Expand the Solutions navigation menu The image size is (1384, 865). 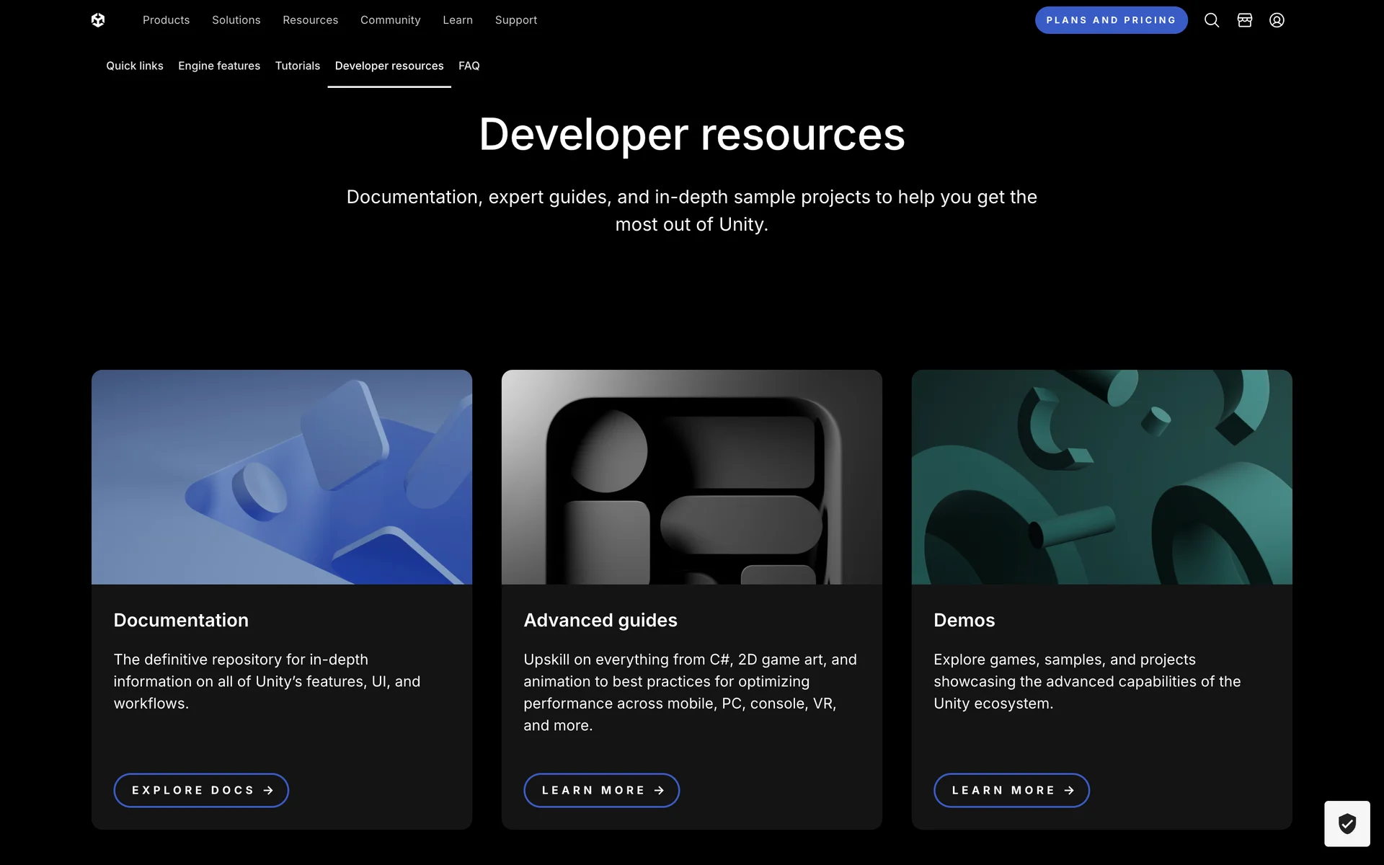click(x=236, y=20)
